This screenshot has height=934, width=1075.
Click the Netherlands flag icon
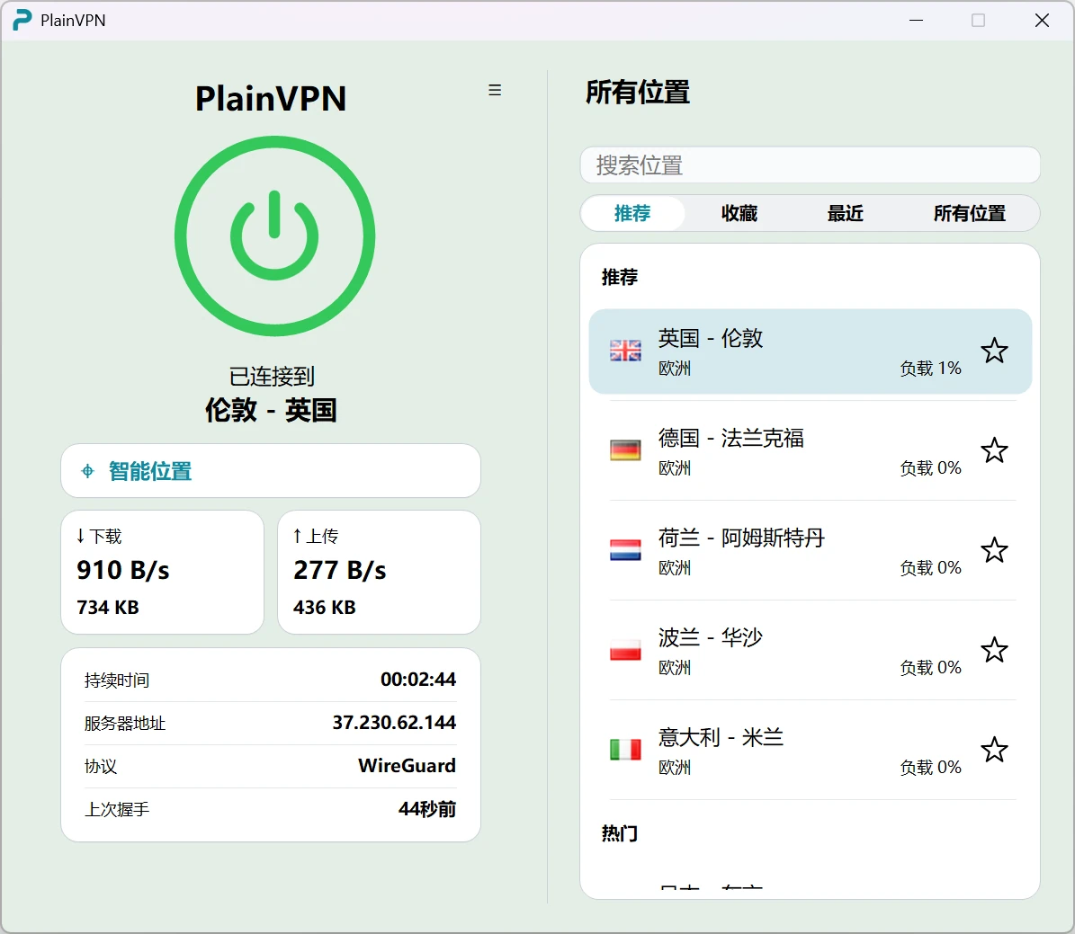tap(625, 550)
